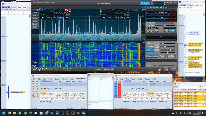
Task: Toggle TNF in FlexRadio status bar
Action: tap(44, 69)
